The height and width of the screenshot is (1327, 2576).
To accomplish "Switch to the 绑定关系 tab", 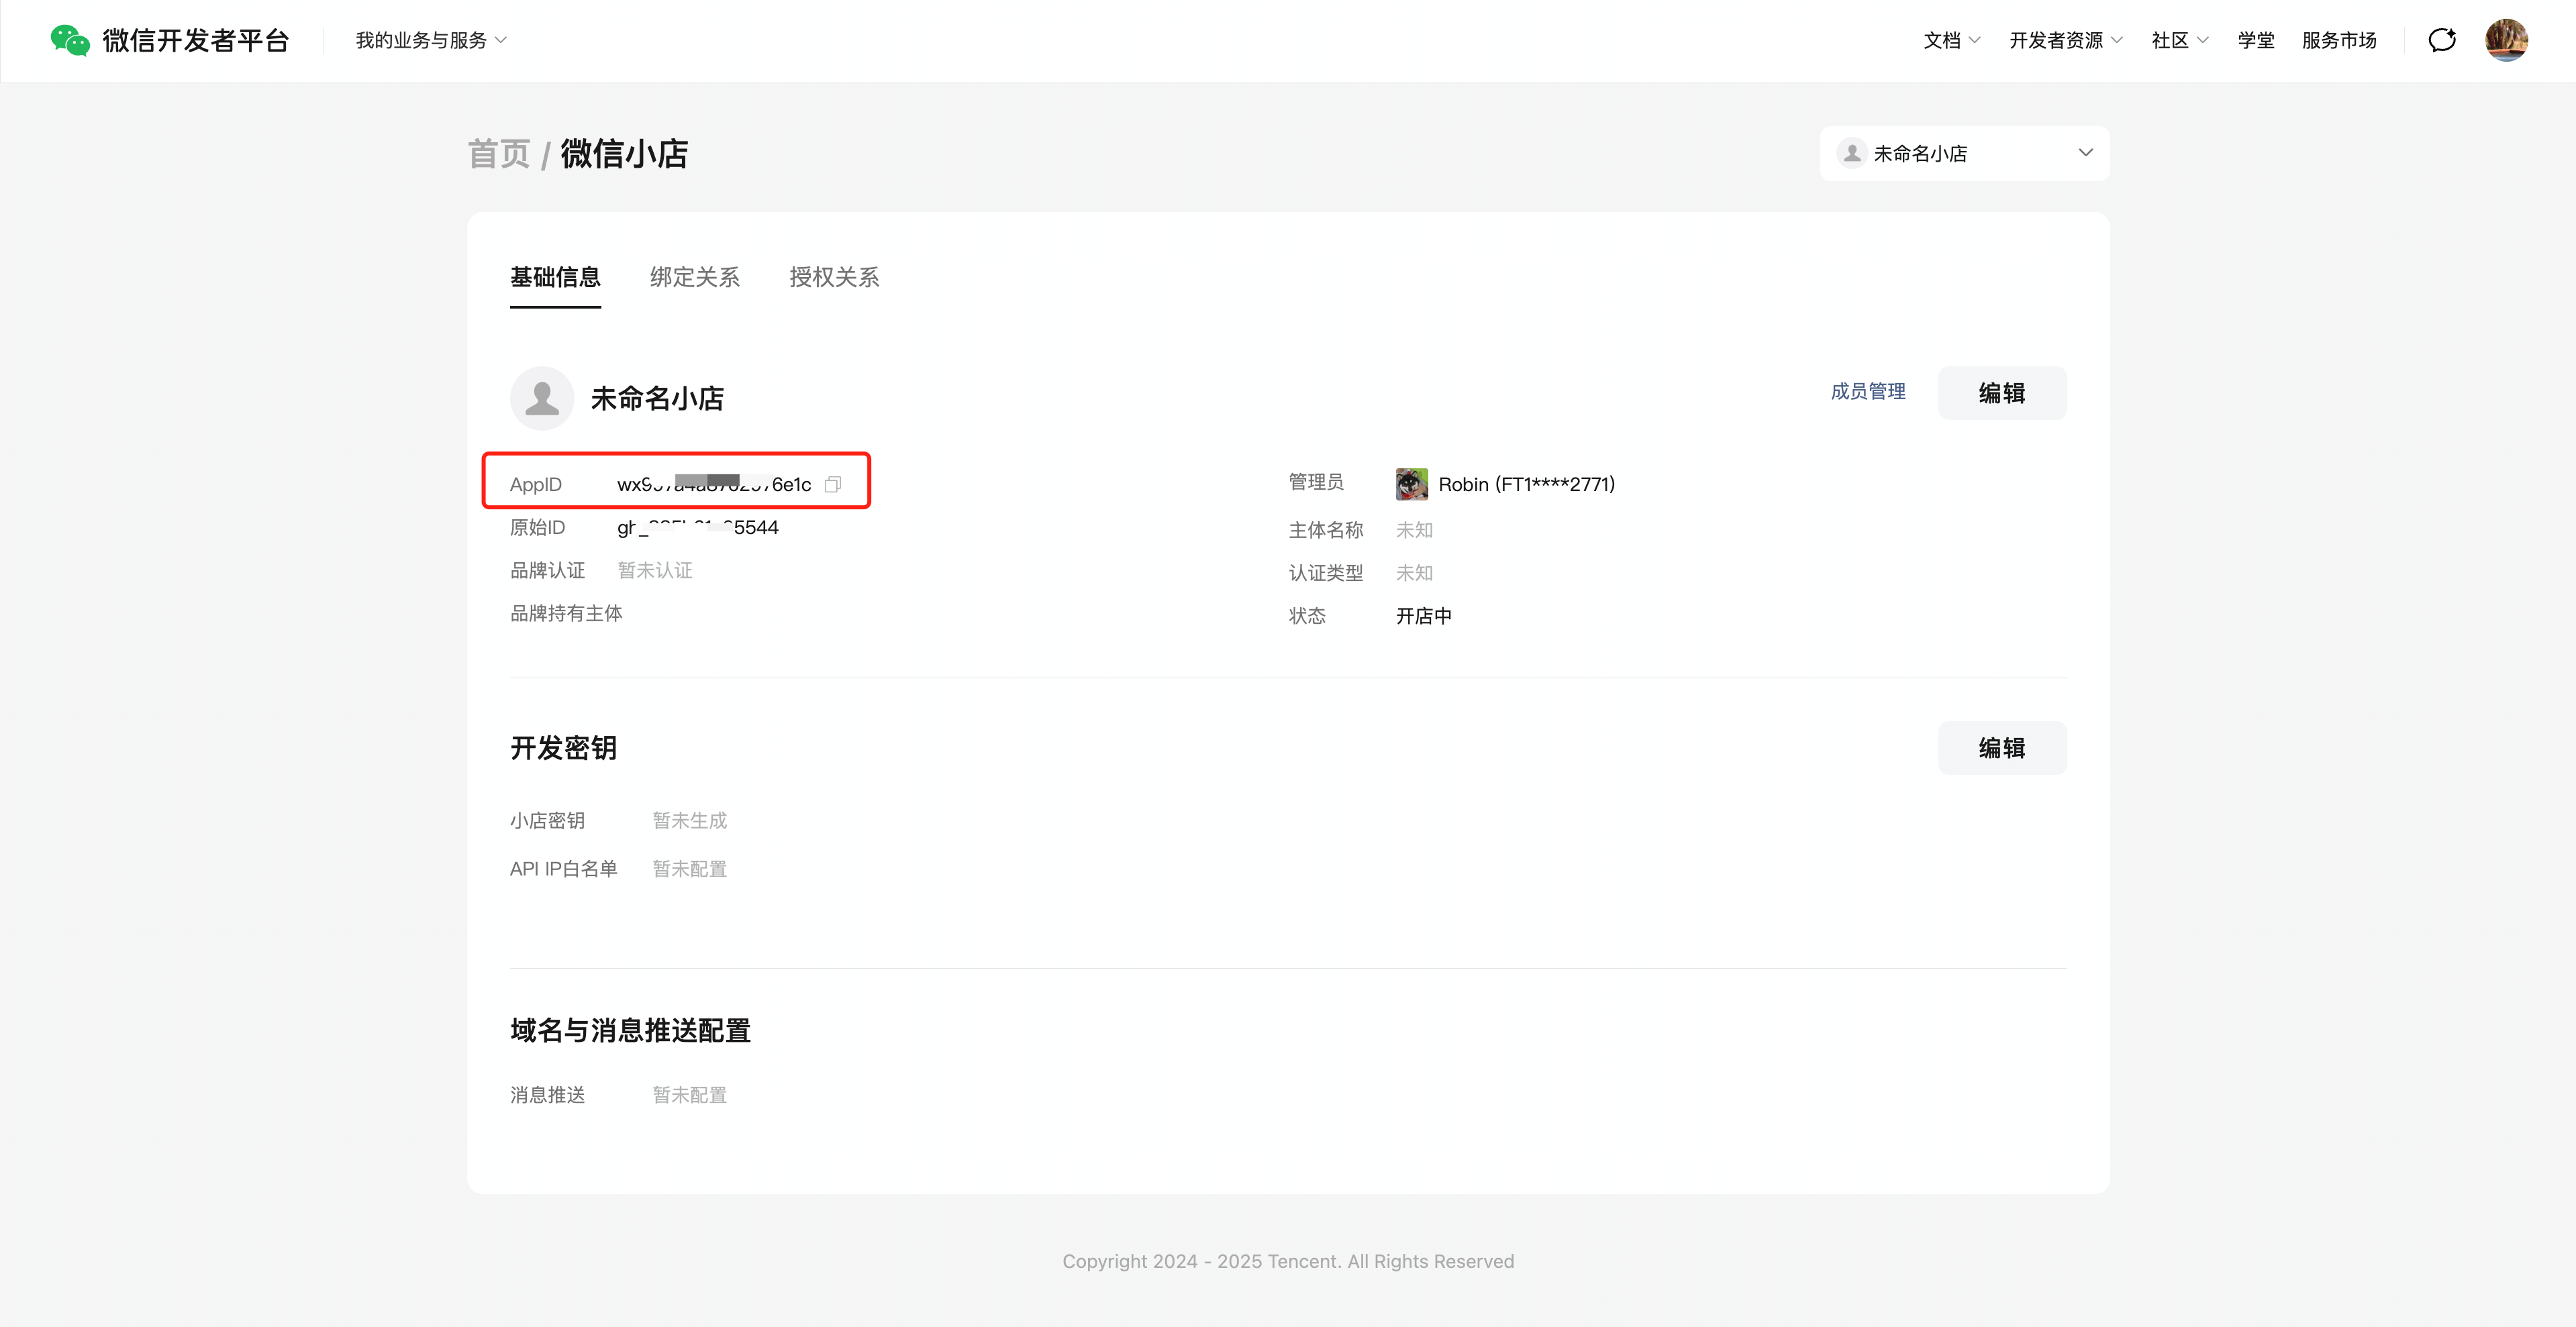I will pos(693,278).
